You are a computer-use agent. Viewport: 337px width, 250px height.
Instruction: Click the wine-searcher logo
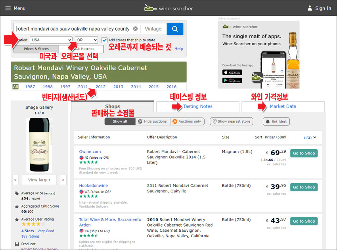[x=168, y=8]
